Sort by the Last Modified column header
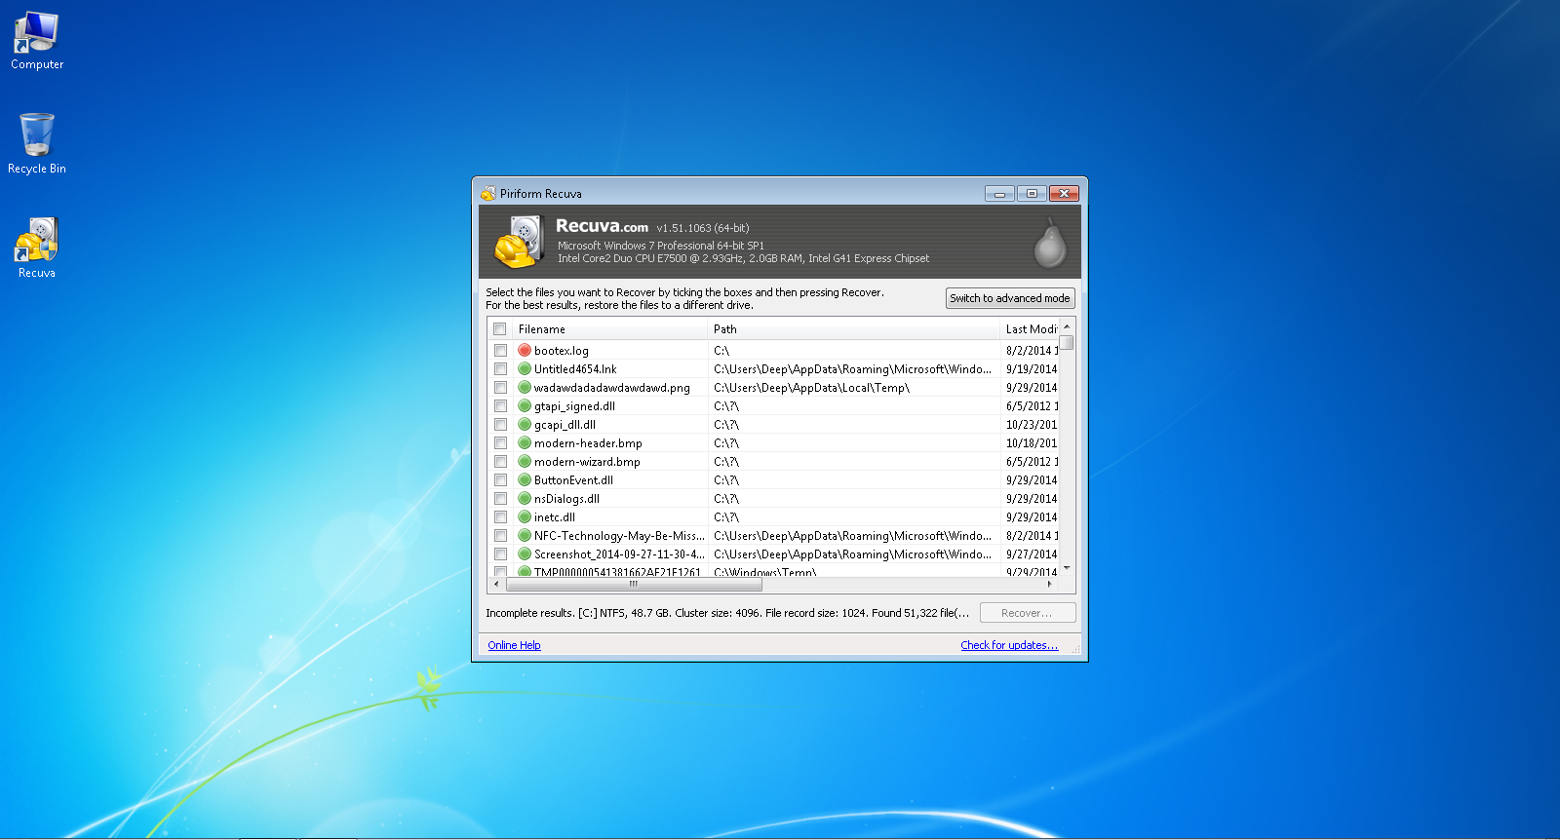The width and height of the screenshot is (1560, 840). (x=1030, y=329)
